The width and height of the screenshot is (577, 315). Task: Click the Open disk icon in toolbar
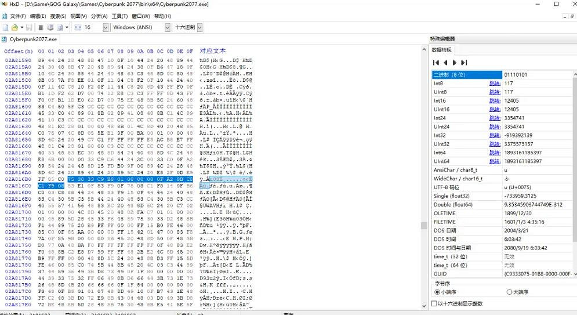click(x=50, y=28)
